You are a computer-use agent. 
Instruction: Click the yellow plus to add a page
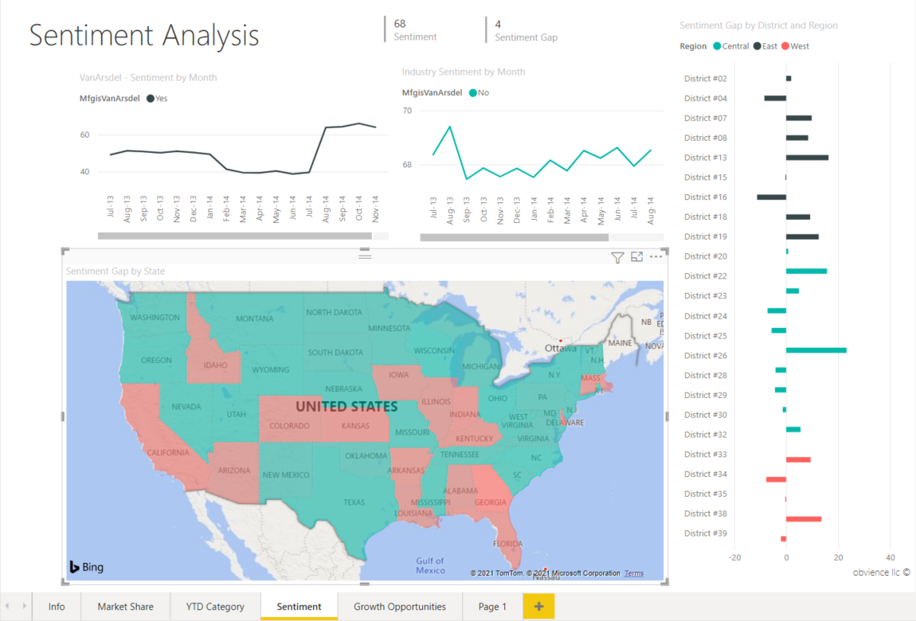(538, 606)
